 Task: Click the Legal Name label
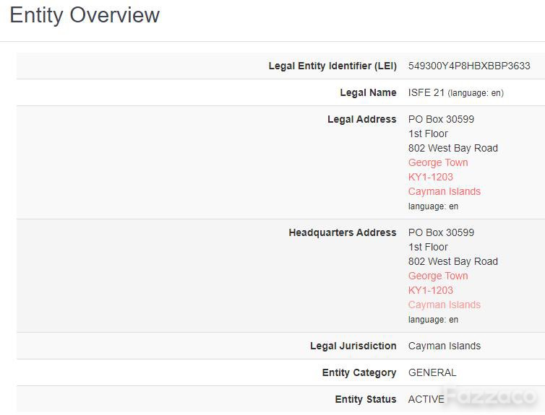click(368, 92)
